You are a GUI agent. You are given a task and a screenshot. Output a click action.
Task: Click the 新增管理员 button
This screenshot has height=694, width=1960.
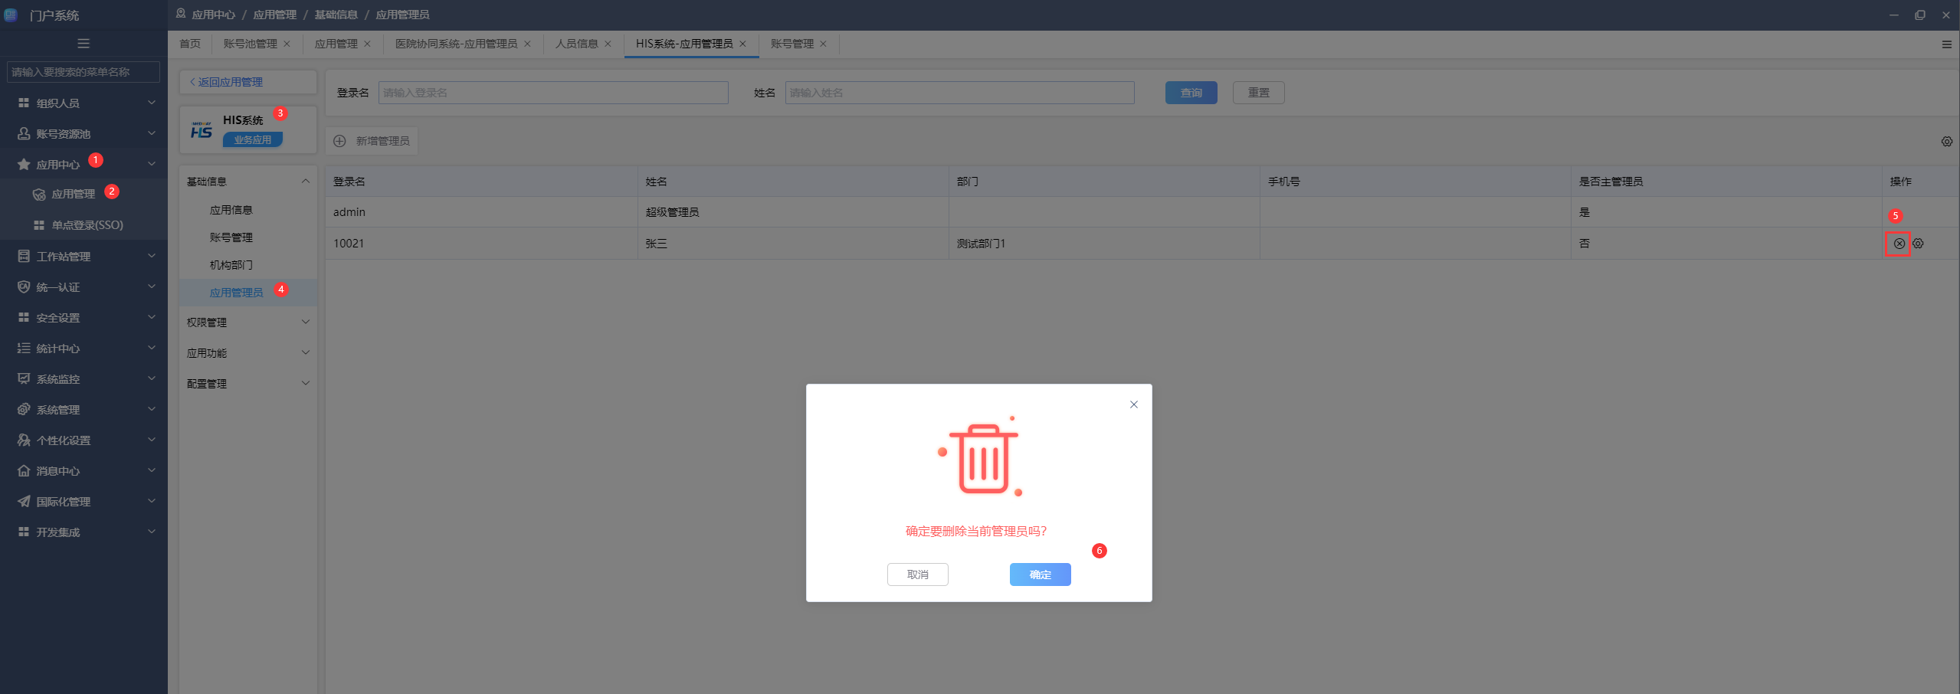[372, 141]
